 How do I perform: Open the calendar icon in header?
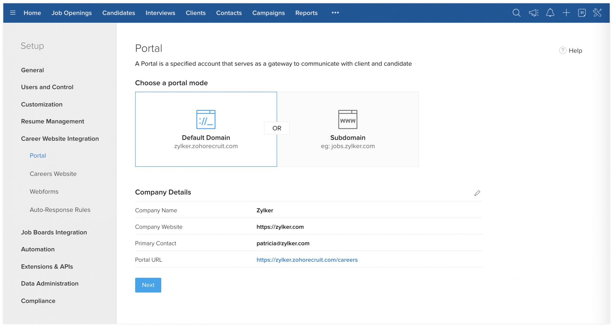click(582, 13)
